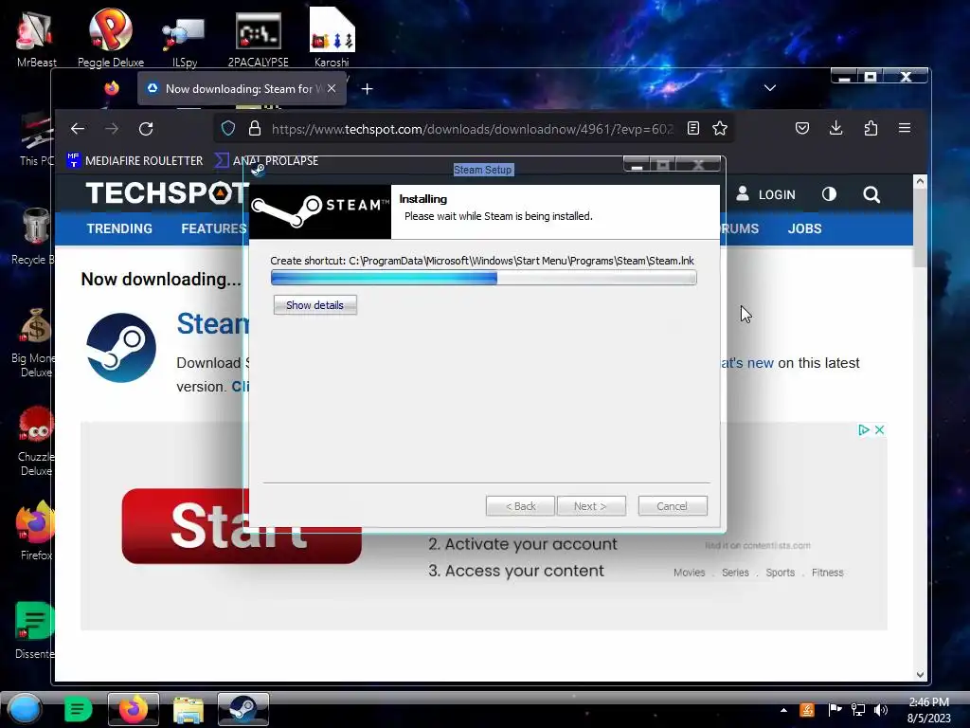
Task: Go back with the Firefox back arrow
Action: click(78, 129)
